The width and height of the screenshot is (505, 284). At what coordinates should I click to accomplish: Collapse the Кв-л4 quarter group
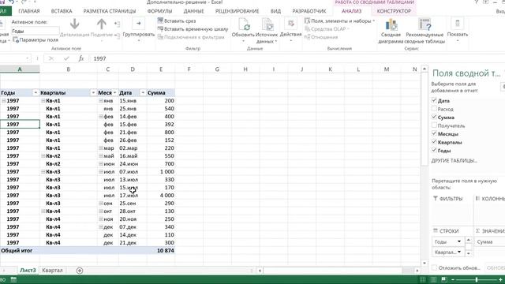coord(43,211)
